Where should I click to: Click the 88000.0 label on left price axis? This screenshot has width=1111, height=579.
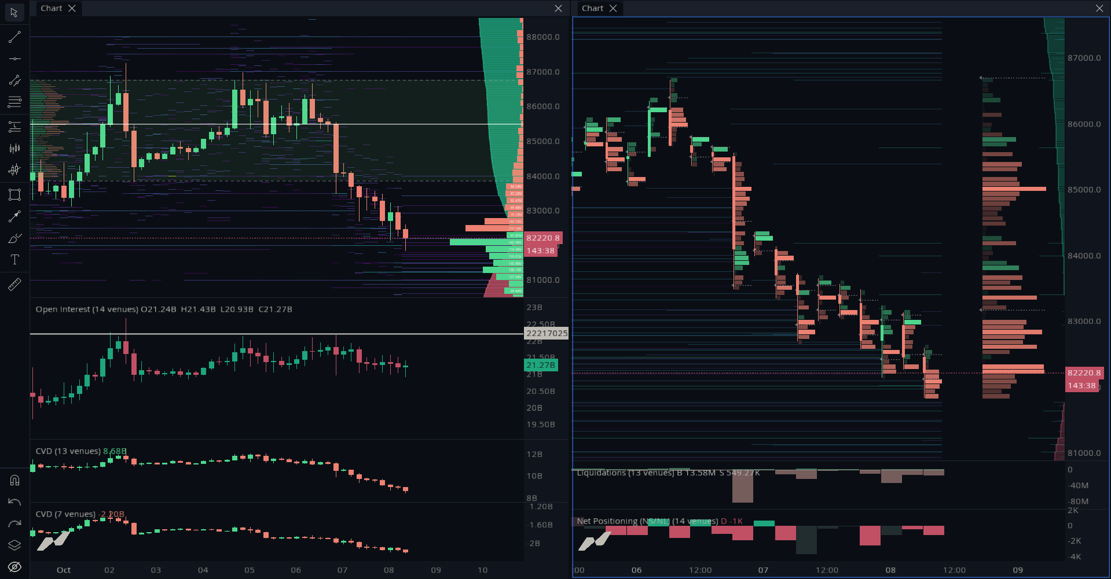543,37
